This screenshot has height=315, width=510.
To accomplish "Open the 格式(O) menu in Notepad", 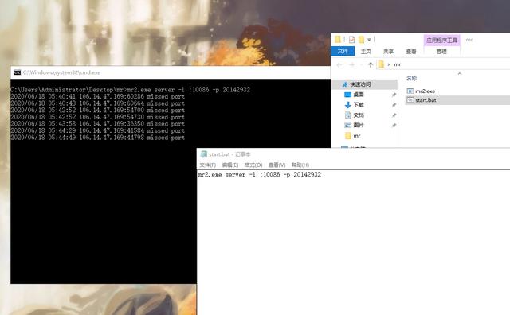I will pos(253,165).
